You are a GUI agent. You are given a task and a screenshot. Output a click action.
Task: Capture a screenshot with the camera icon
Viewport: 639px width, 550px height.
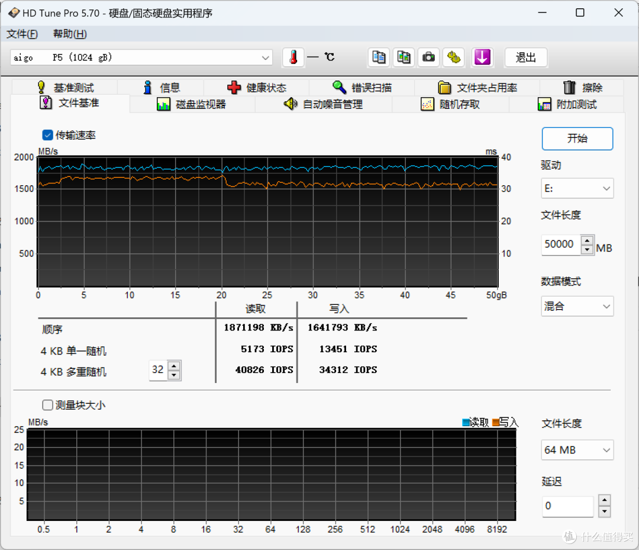[x=428, y=57]
